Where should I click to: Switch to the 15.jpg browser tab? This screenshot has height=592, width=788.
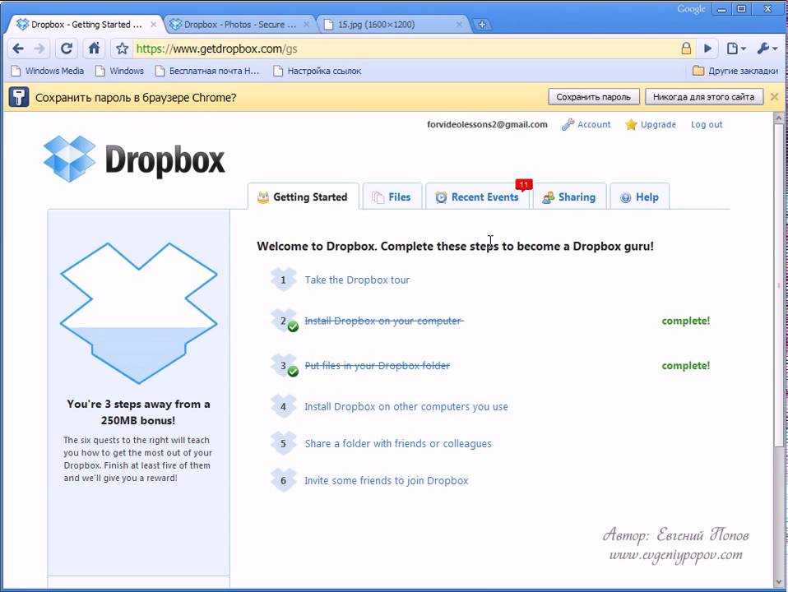pyautogui.click(x=393, y=24)
